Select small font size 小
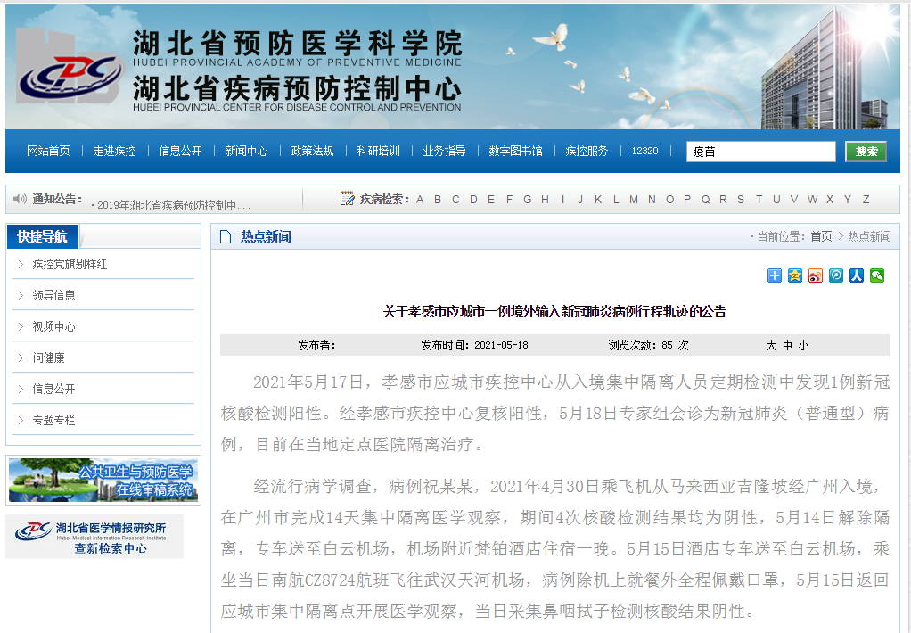 coord(803,345)
